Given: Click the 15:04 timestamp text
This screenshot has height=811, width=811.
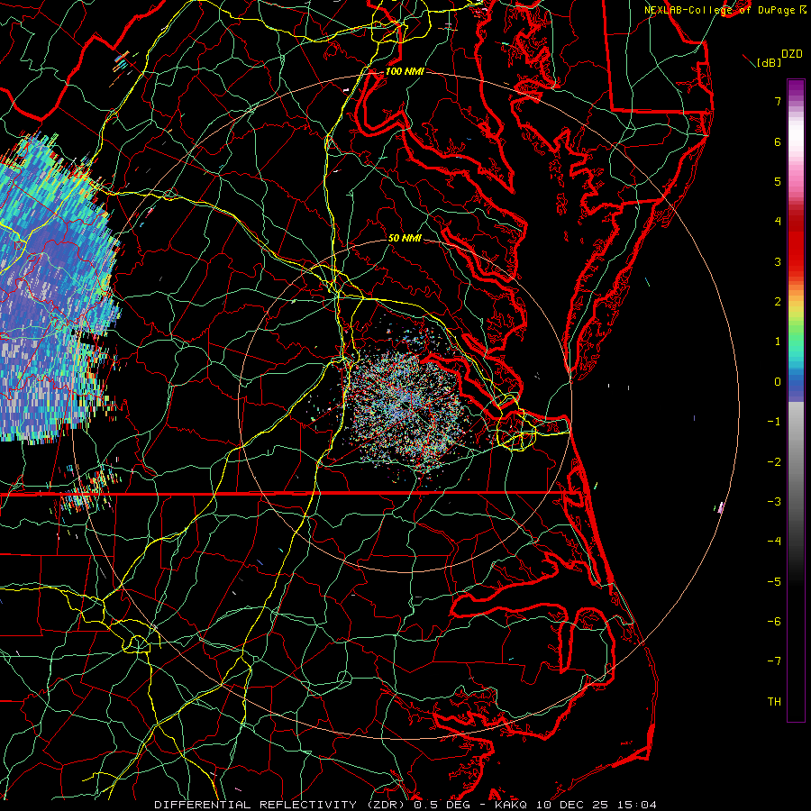Looking at the screenshot, I should coord(637,805).
